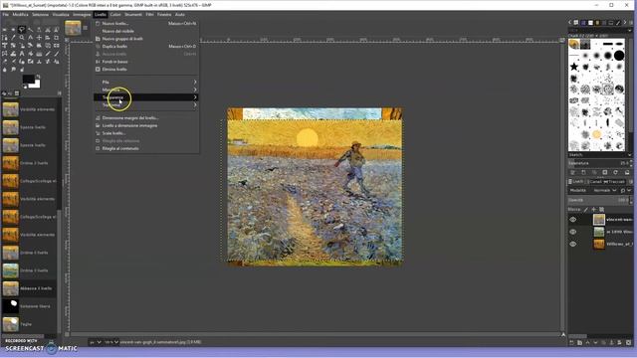Open the Modalità Normale blend mode dropdown

605,190
